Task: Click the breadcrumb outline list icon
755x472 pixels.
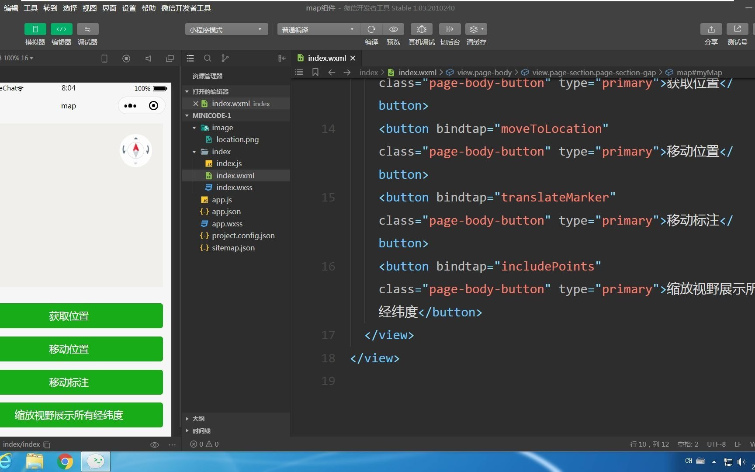Action: pos(299,72)
